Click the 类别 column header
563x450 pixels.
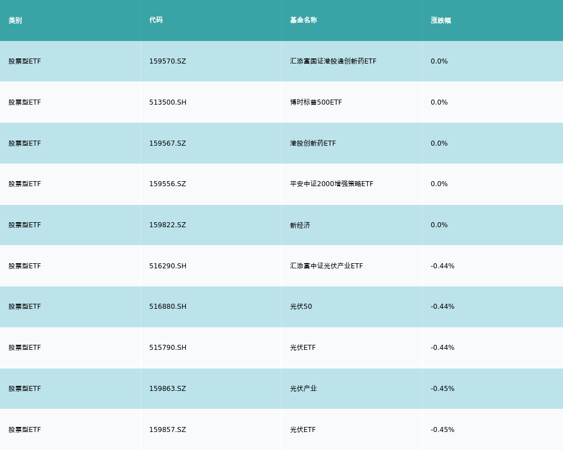point(15,20)
